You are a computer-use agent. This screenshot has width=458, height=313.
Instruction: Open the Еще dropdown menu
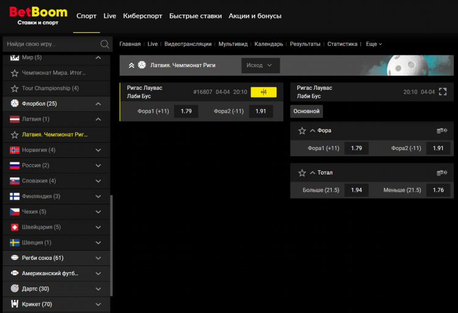click(374, 44)
